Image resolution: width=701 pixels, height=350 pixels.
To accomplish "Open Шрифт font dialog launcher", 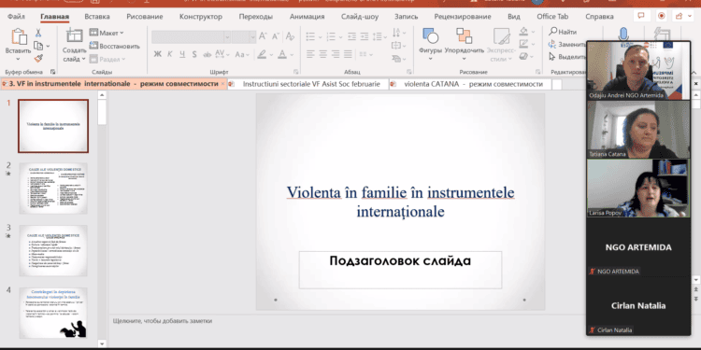I will [295, 72].
